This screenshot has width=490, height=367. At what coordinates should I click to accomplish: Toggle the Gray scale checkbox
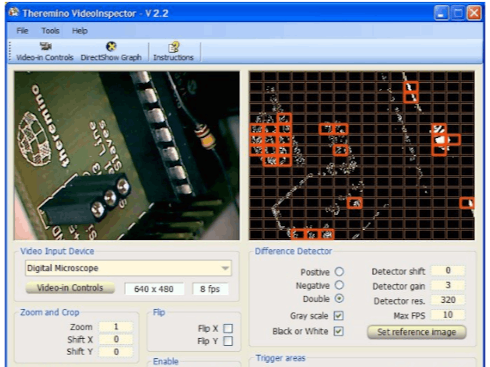(x=339, y=315)
